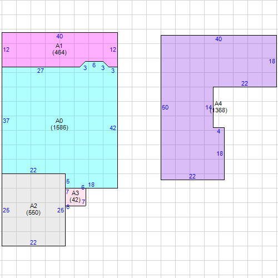Viewport: 278px width, 278px height.
Task: Select the A0 (1586) area label
Action: click(59, 124)
